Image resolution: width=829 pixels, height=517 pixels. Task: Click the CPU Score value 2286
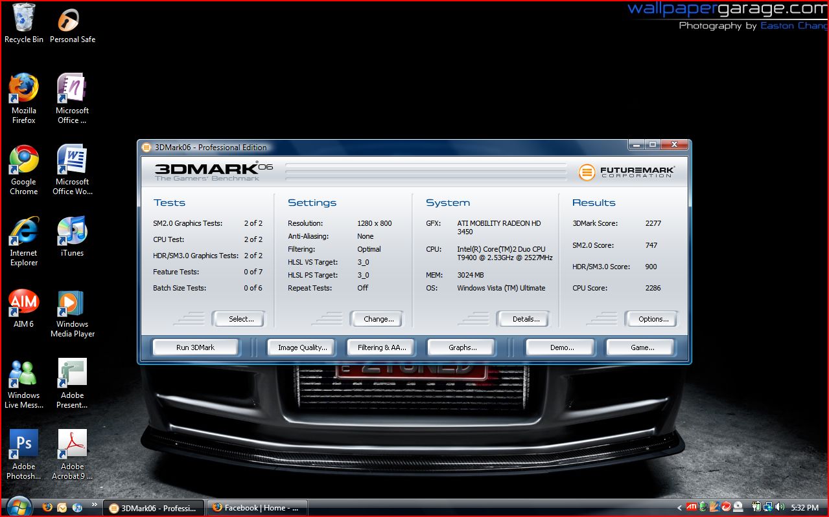(653, 288)
